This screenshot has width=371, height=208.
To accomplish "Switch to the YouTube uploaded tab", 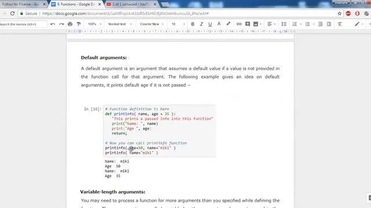I will tap(131, 4).
